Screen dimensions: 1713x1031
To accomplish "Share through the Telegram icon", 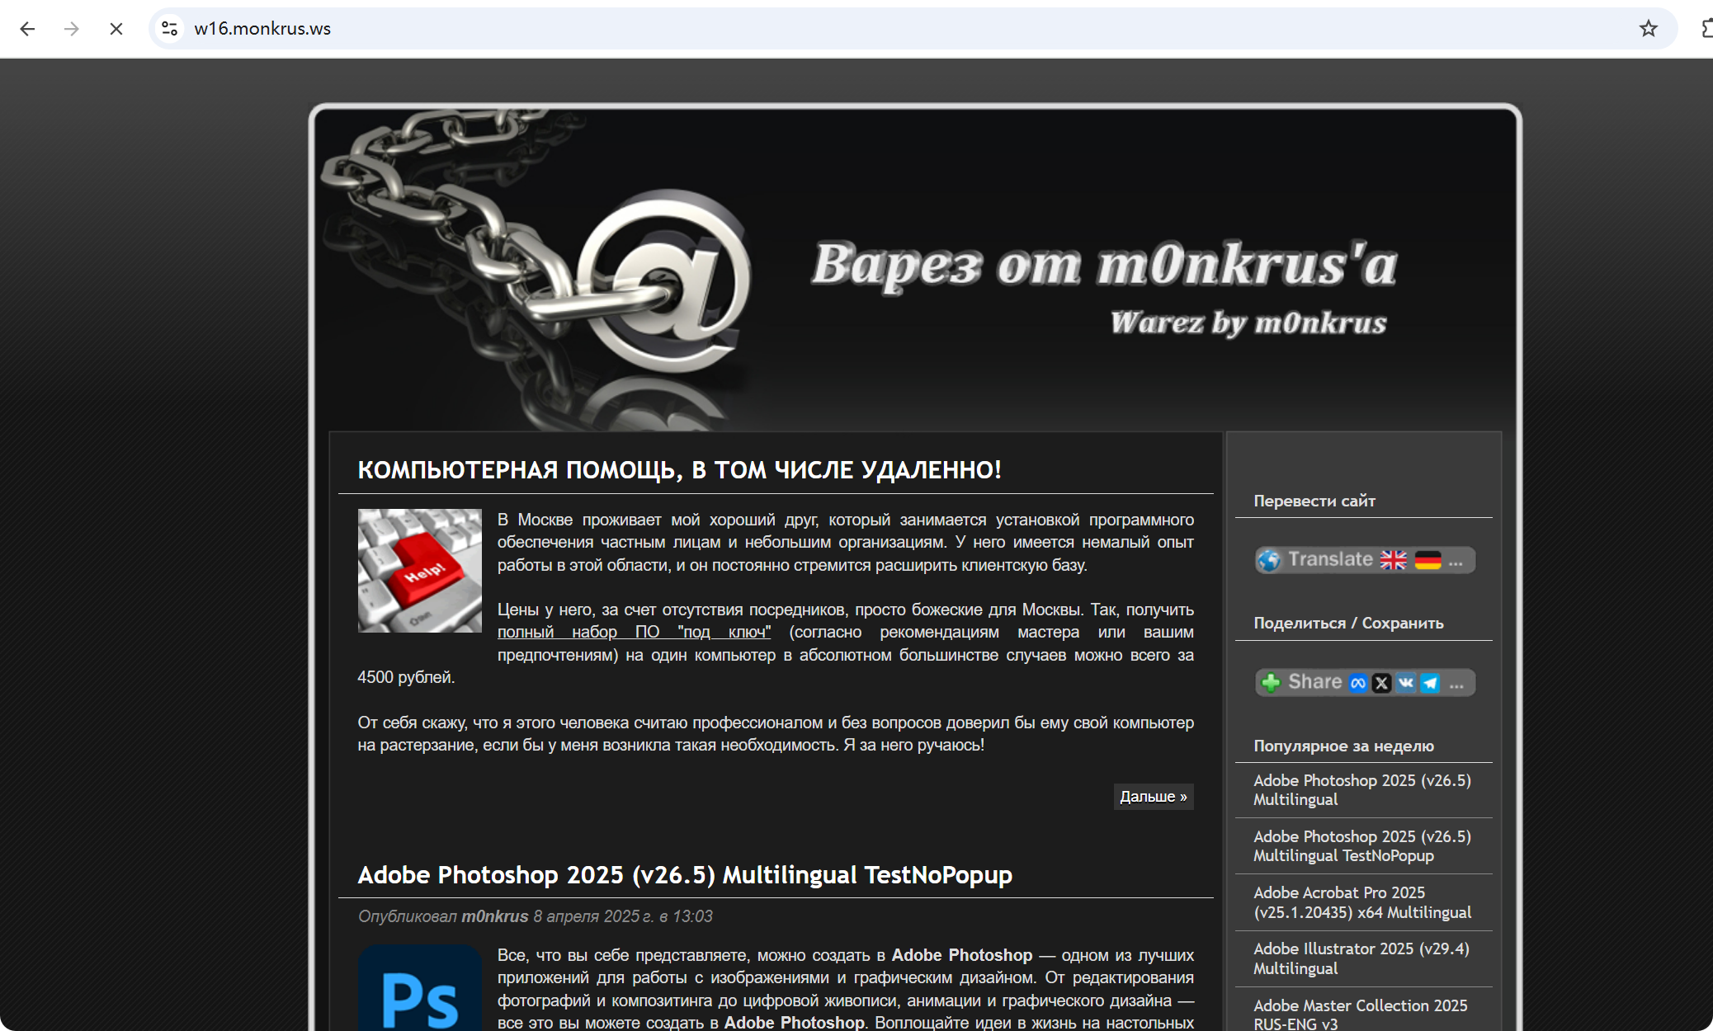I will pos(1430,683).
